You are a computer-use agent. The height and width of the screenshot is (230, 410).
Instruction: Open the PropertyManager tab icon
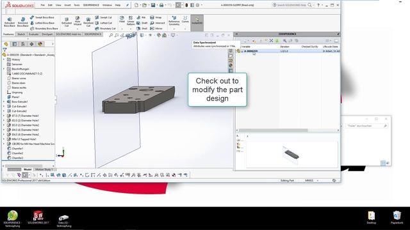[15, 44]
